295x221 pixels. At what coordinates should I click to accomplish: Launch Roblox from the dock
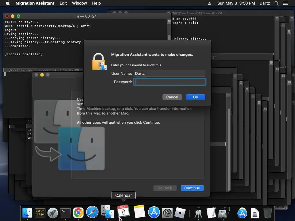pos(180,213)
